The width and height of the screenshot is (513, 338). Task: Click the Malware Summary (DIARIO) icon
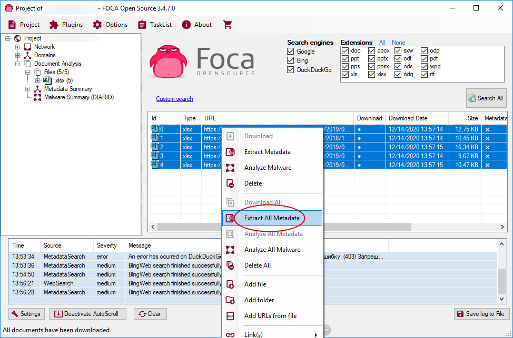(x=37, y=97)
